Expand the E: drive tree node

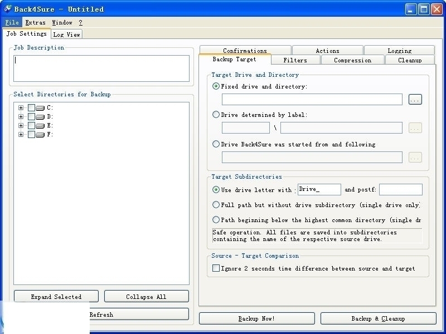point(21,125)
